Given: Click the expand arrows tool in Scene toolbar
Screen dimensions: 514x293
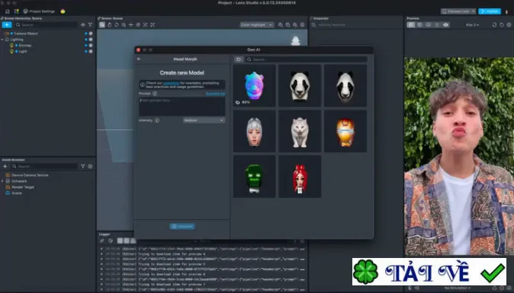Looking at the screenshot, I should [x=153, y=25].
